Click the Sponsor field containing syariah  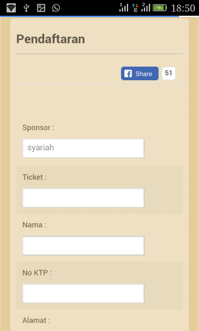pos(83,148)
